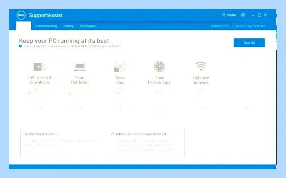Click the icon beside Add virus and malware removal

coord(112,134)
